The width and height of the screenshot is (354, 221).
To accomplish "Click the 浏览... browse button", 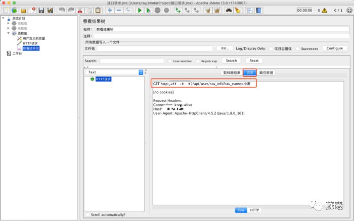I will (x=225, y=48).
